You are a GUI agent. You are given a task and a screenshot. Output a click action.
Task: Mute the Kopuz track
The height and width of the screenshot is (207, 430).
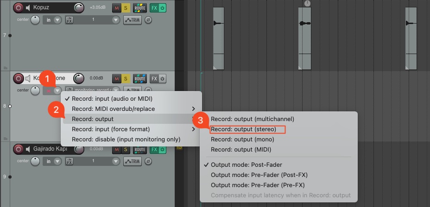point(117,8)
